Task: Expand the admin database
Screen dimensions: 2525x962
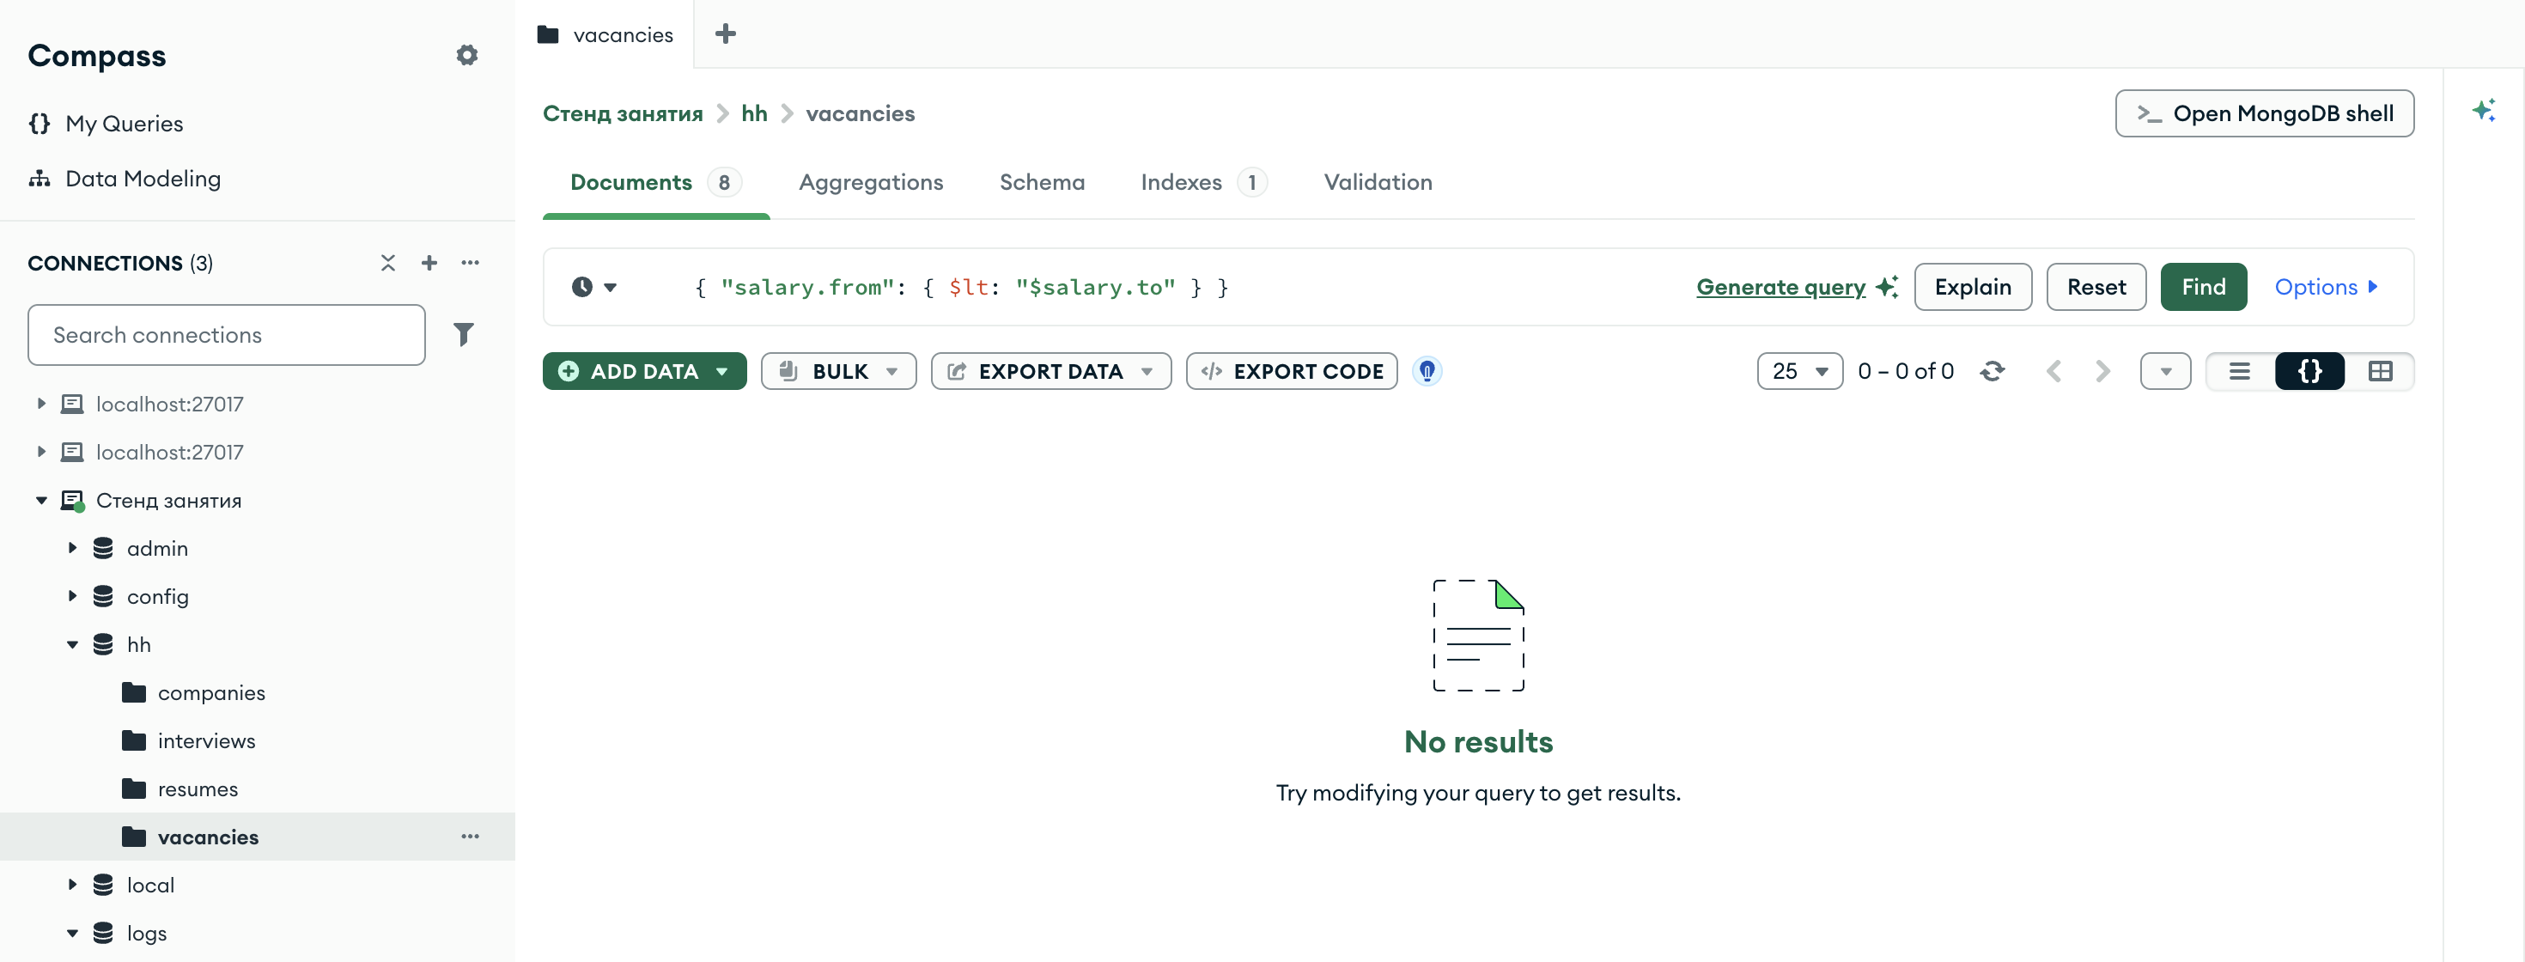Action: pyautogui.click(x=71, y=548)
